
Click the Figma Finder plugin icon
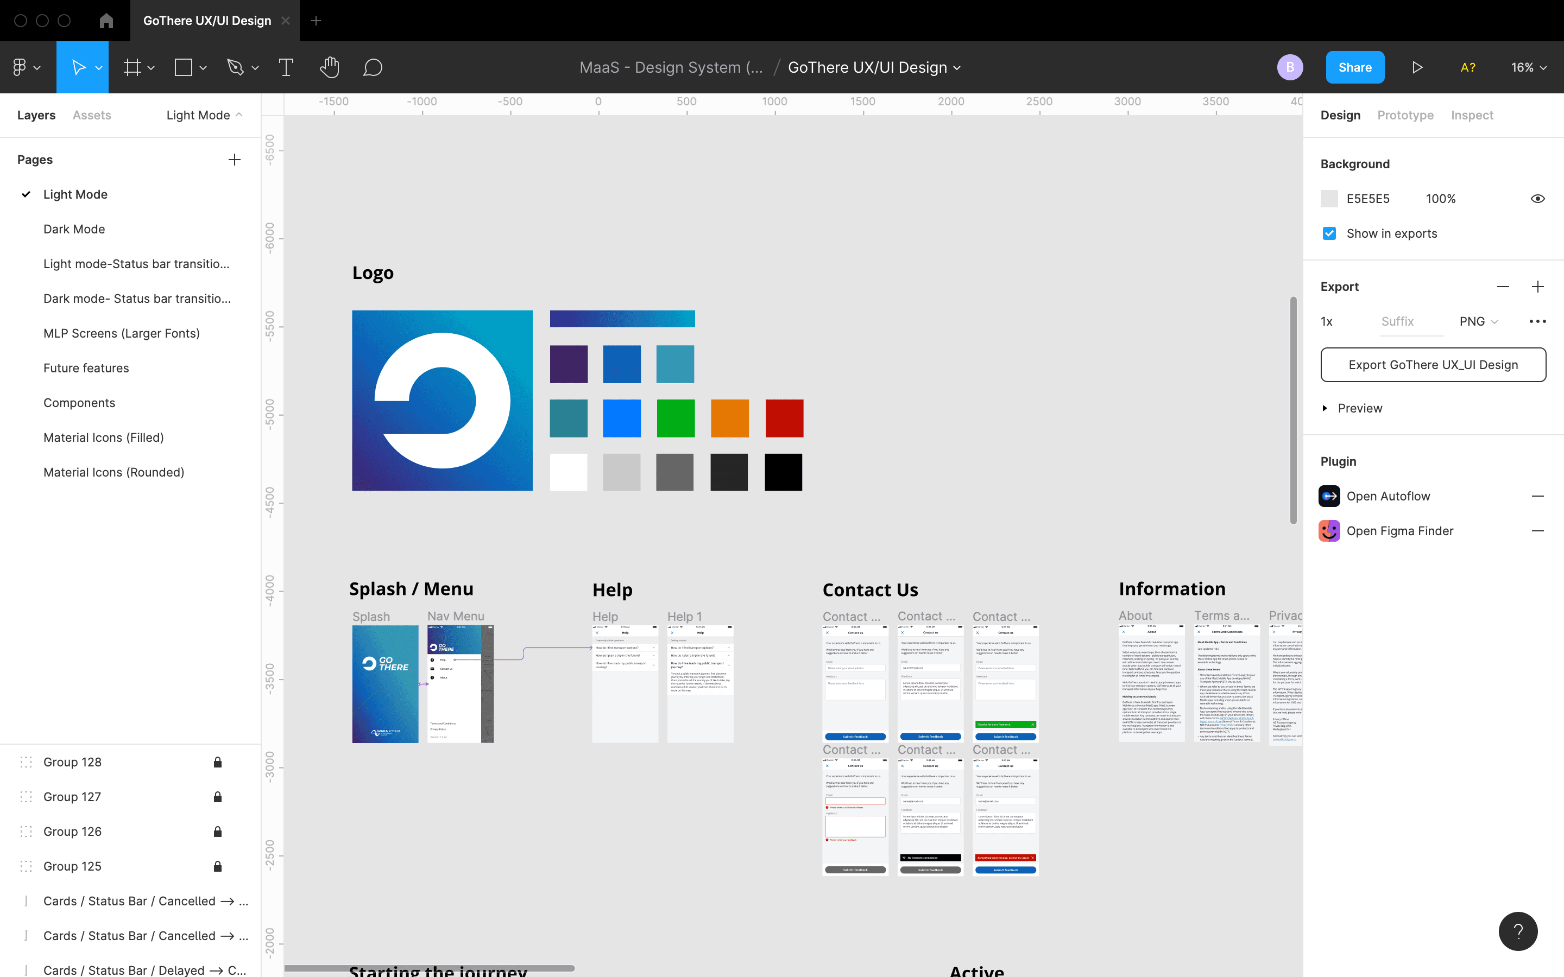pos(1329,531)
